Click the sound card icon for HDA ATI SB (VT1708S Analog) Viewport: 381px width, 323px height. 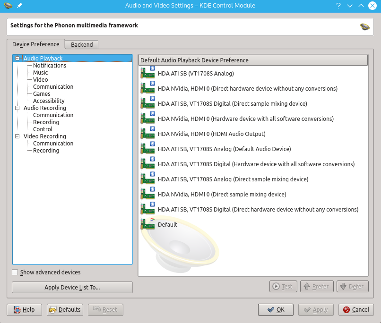click(147, 73)
